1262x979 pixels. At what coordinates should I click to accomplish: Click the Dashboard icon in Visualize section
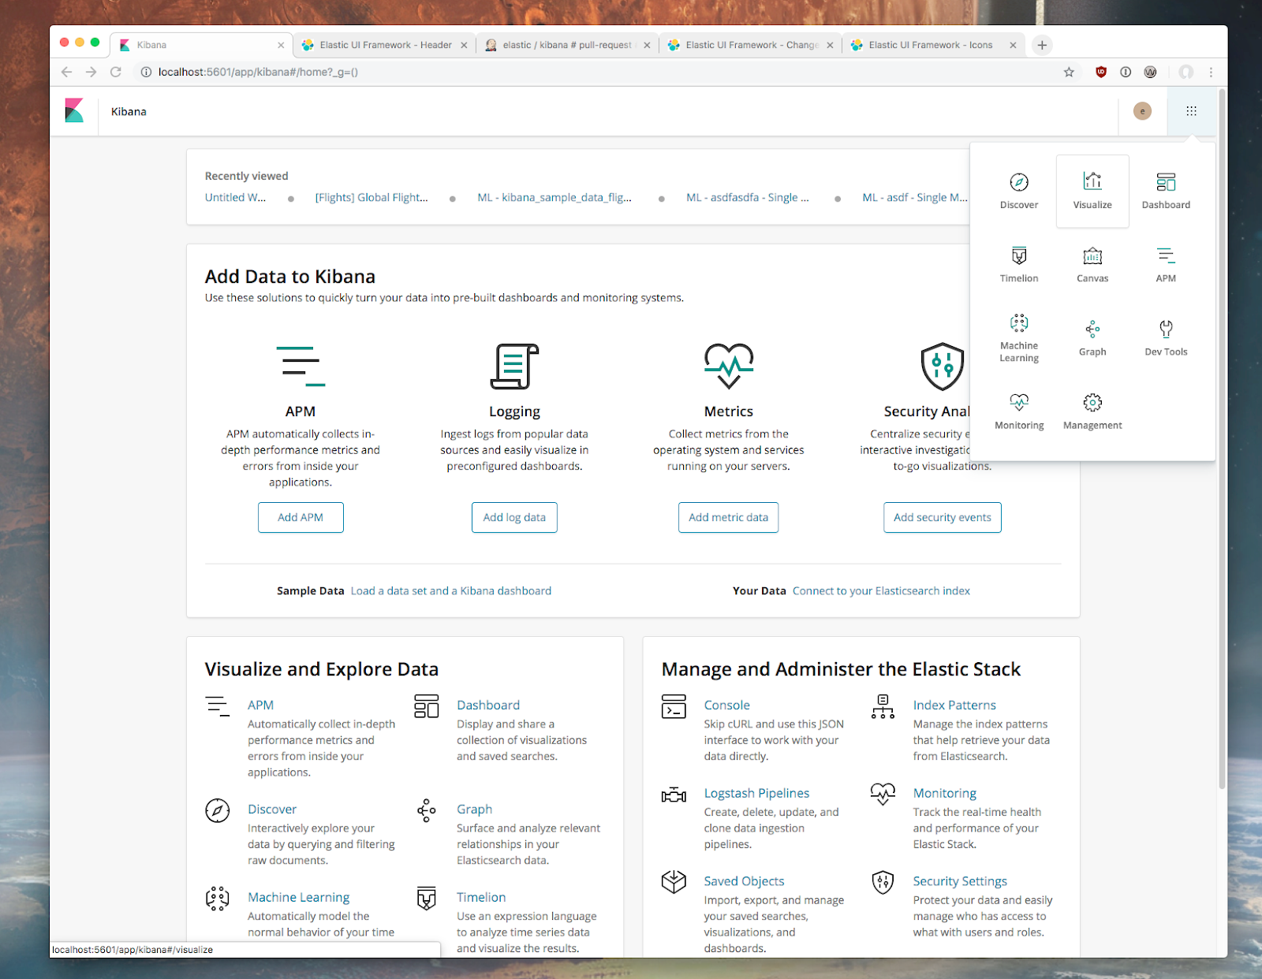(x=427, y=706)
